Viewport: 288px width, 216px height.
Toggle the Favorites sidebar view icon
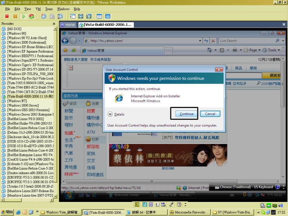tap(73, 16)
